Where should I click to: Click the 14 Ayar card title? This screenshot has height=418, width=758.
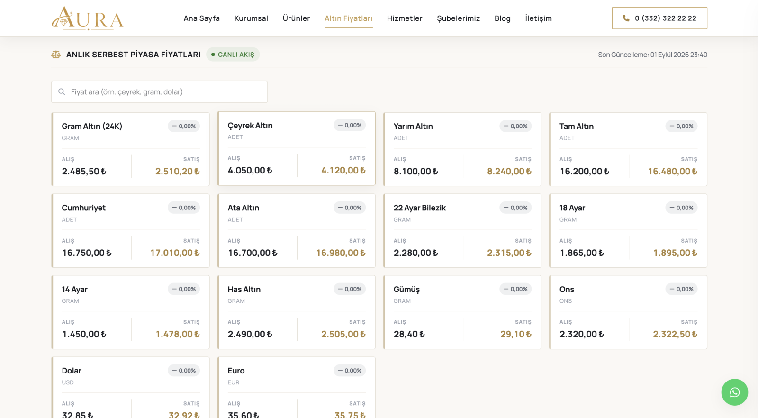(74, 289)
